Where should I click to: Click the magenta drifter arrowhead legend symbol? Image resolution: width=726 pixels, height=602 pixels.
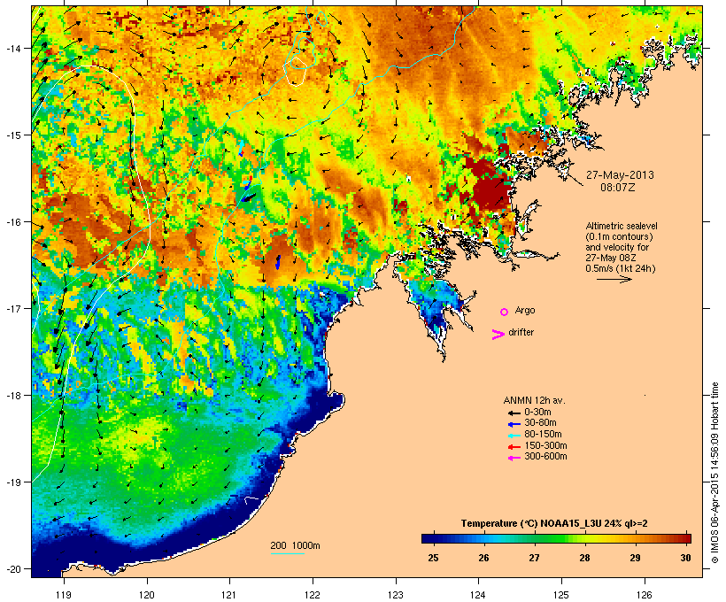pyautogui.click(x=498, y=335)
